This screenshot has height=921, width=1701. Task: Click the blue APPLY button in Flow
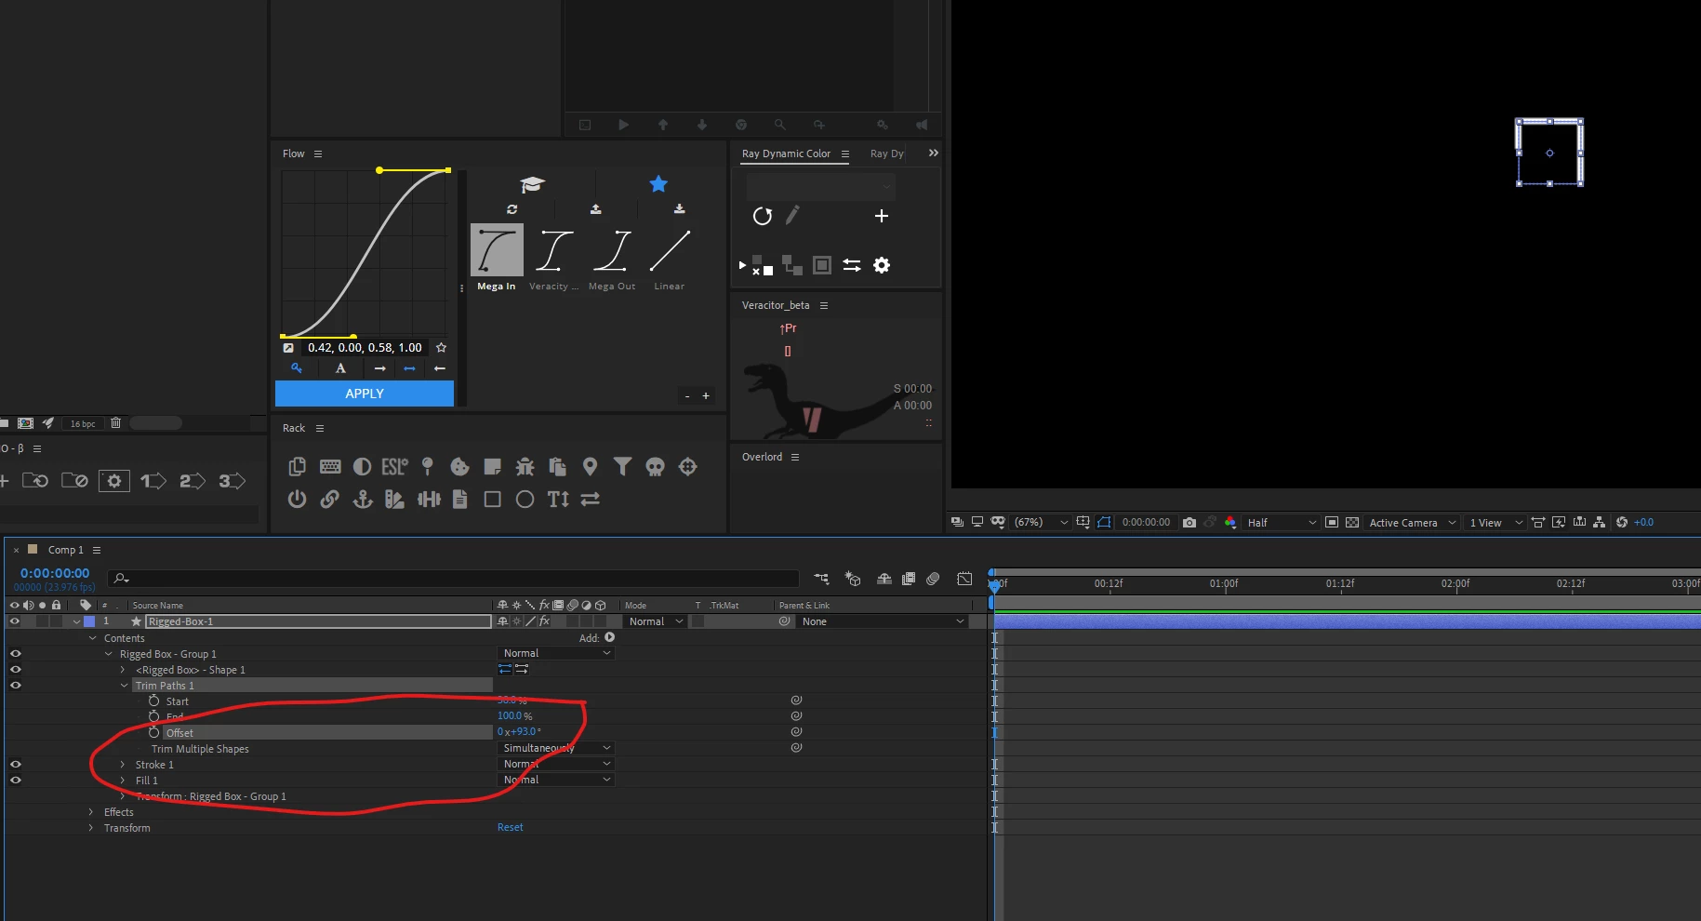365,394
